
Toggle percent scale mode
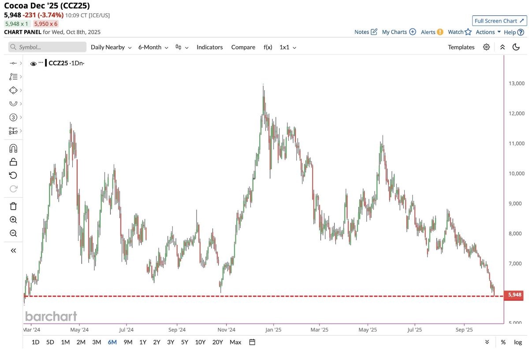click(503, 342)
